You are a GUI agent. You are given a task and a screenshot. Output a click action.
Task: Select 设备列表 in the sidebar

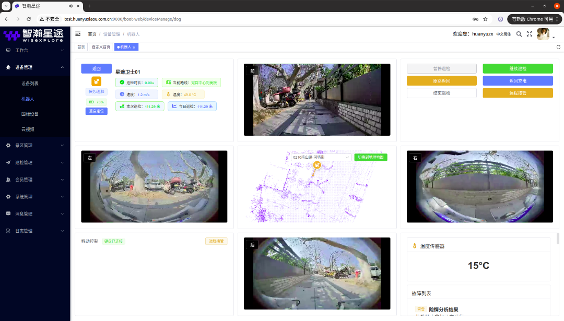pyautogui.click(x=30, y=84)
